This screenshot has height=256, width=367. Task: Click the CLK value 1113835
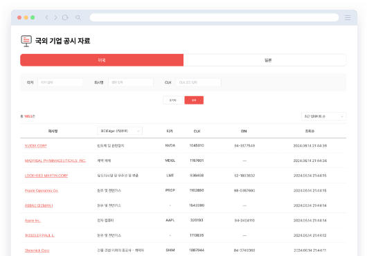tap(197, 235)
